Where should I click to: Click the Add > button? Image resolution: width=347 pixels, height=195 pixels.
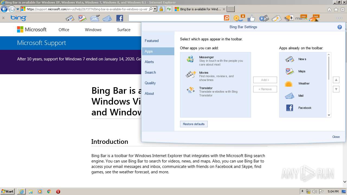coord(265,80)
